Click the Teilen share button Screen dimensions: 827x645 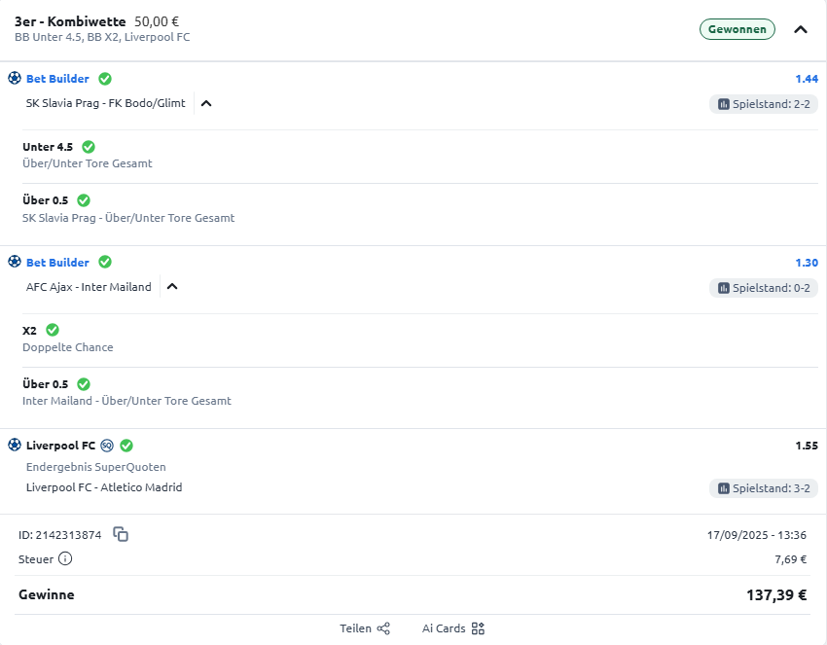(x=365, y=628)
